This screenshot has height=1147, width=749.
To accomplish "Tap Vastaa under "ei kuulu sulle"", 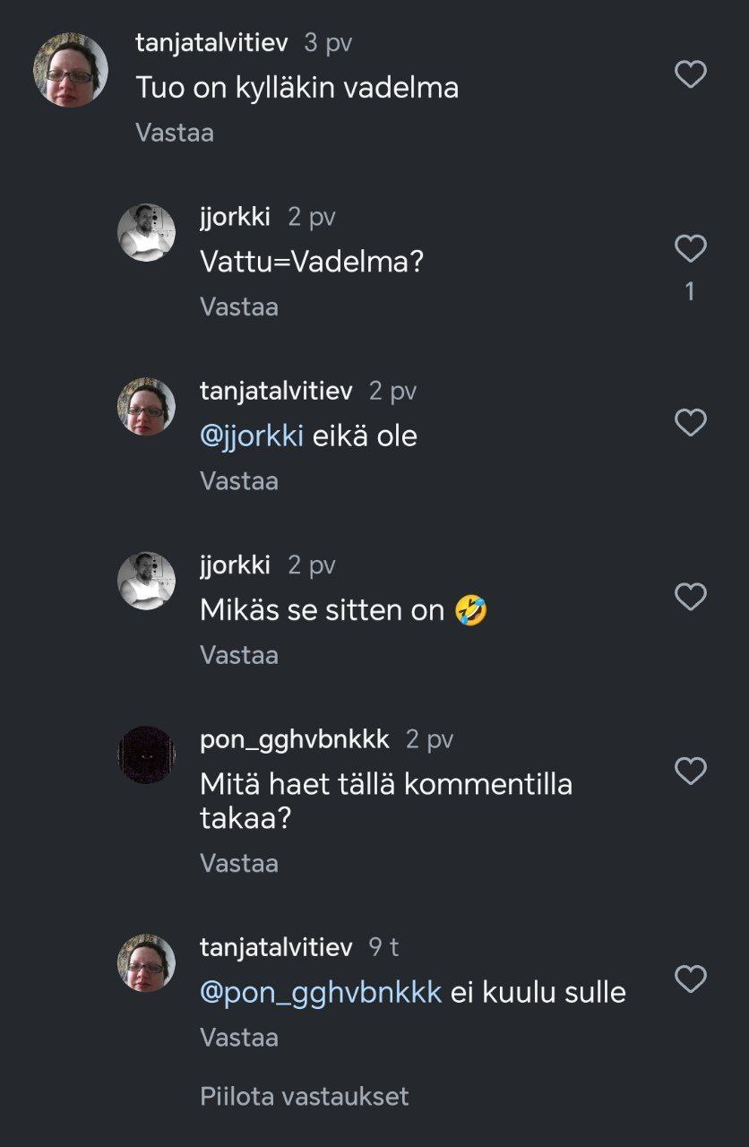I will (239, 1038).
